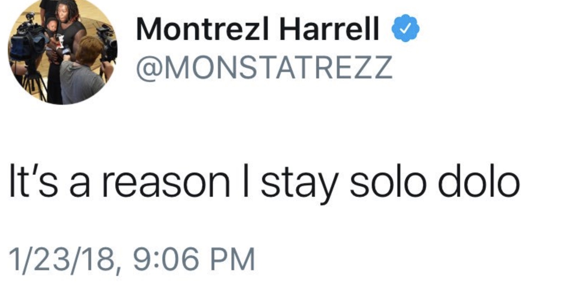Click the word "stay" in the tweet
The height and width of the screenshot is (293, 574).
tap(299, 186)
